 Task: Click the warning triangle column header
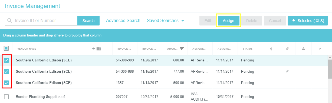pos(303,49)
